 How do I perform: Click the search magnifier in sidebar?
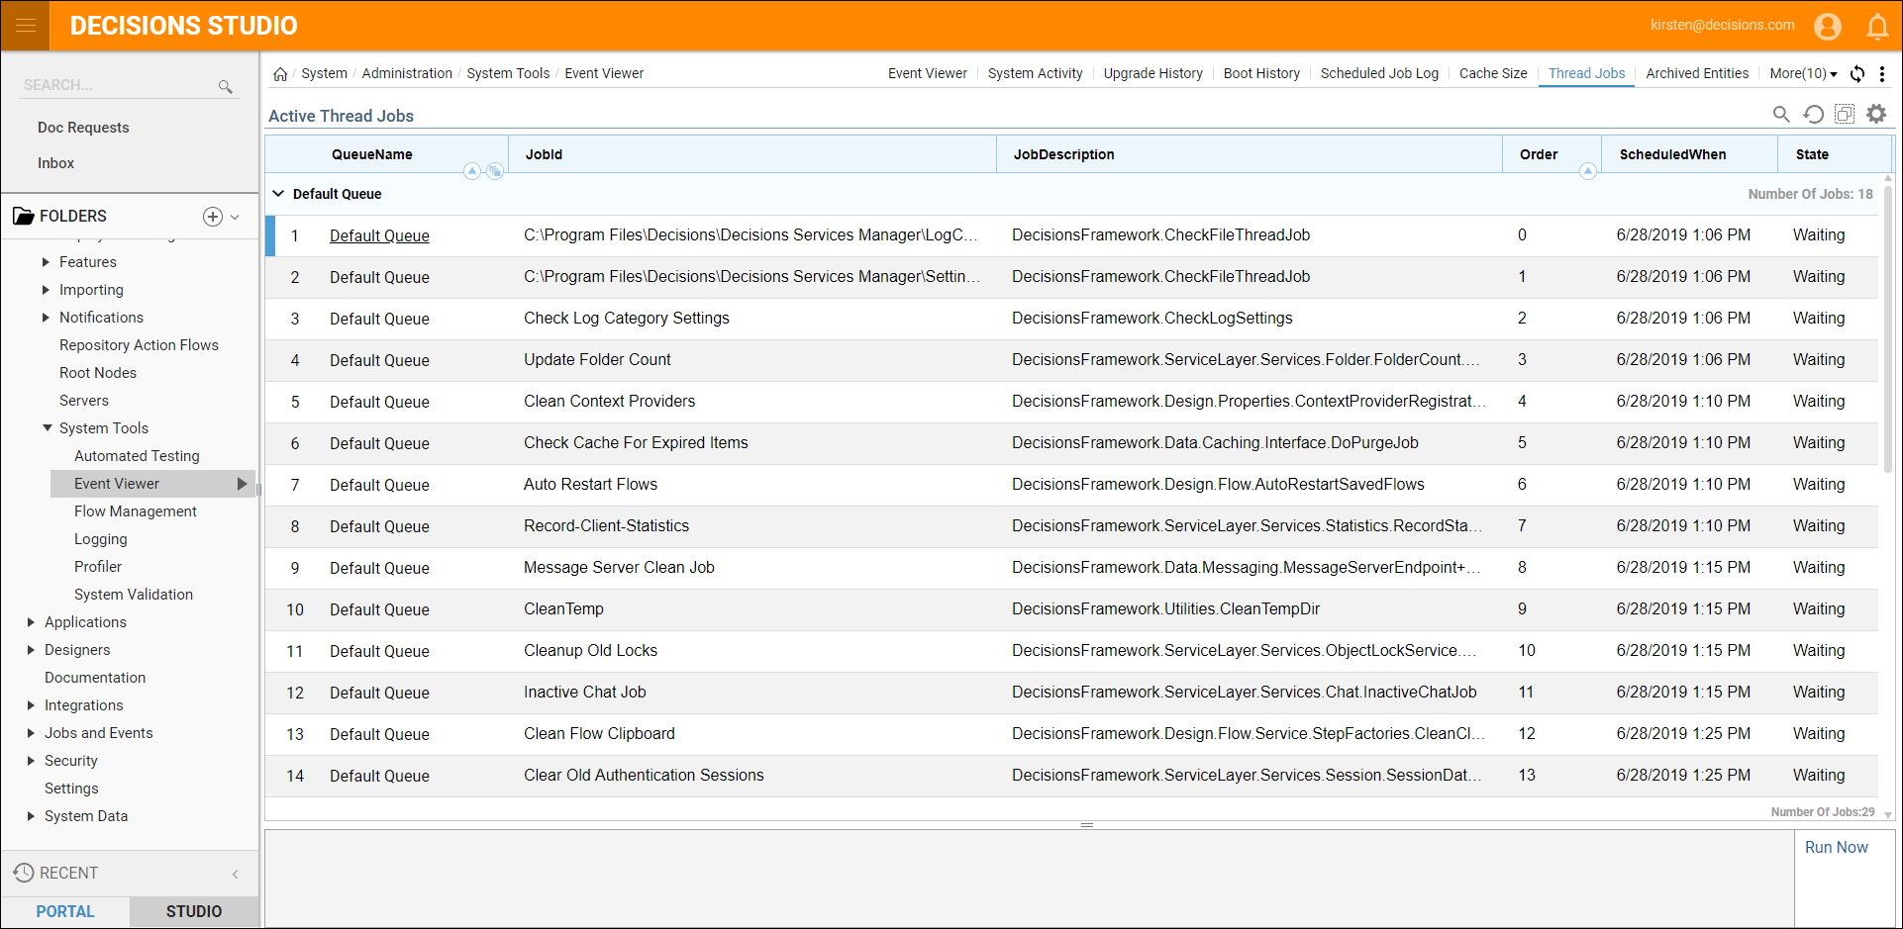[226, 87]
